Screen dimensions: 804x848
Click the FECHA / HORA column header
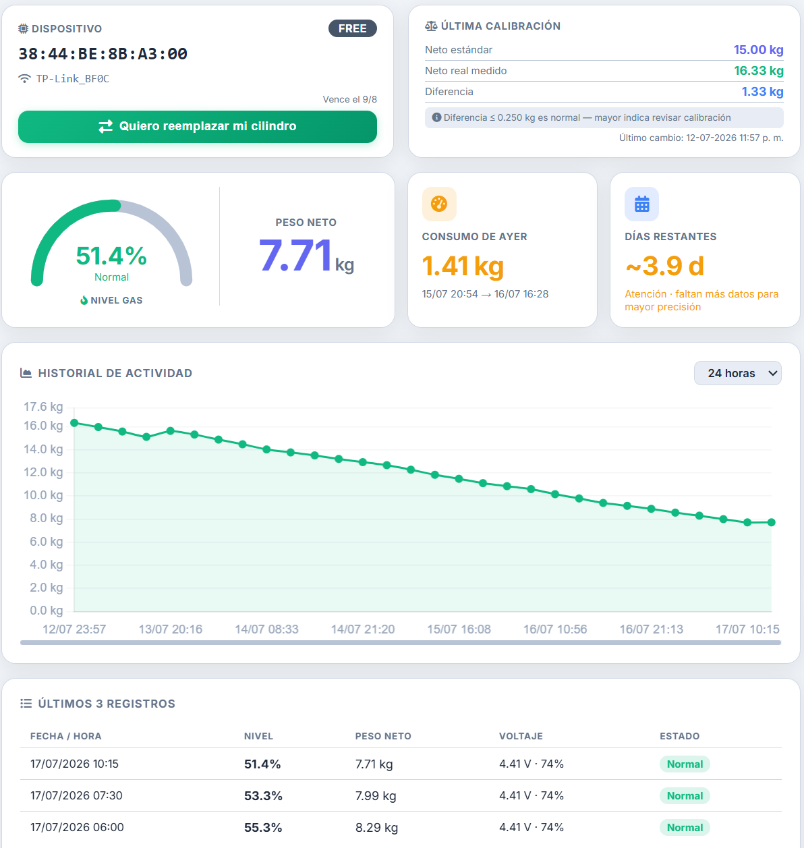pos(66,736)
